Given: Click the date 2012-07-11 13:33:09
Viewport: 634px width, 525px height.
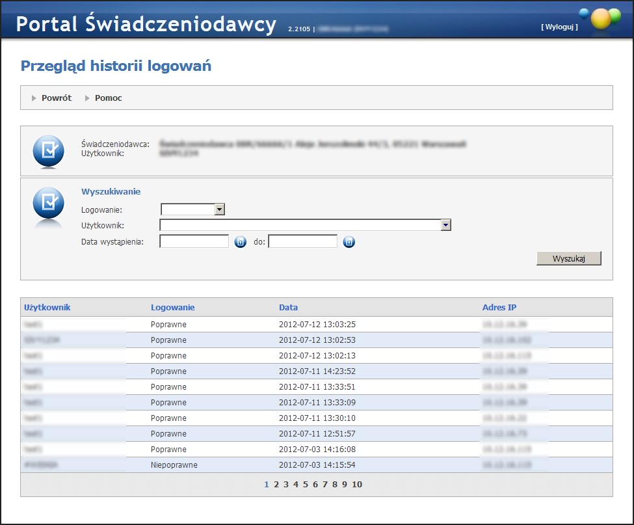Looking at the screenshot, I should point(317,403).
